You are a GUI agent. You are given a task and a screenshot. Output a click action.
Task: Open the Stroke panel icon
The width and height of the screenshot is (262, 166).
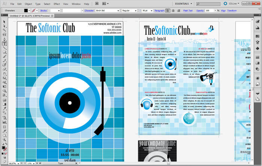[x=258, y=57]
